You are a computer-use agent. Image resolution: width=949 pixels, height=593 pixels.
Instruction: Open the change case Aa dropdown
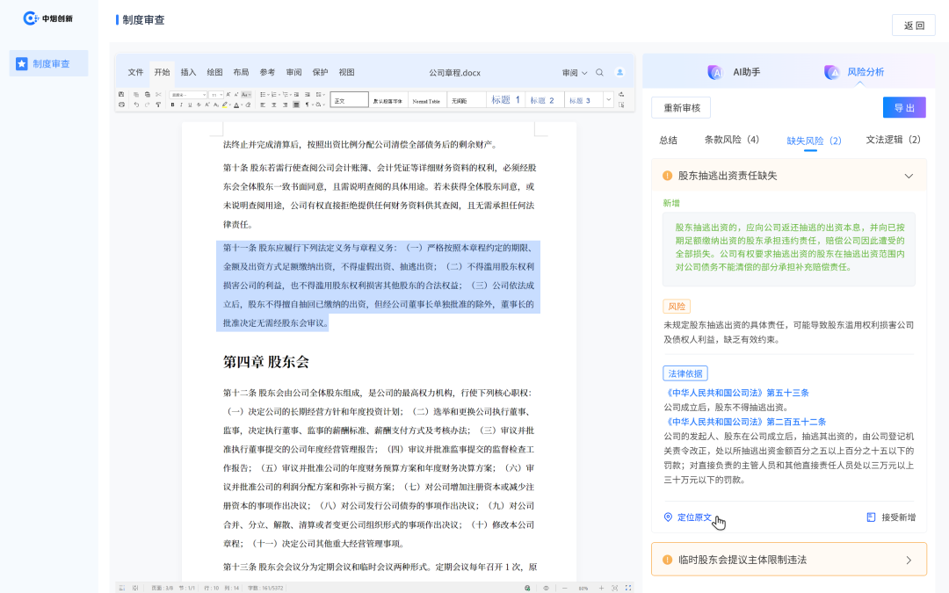246,94
